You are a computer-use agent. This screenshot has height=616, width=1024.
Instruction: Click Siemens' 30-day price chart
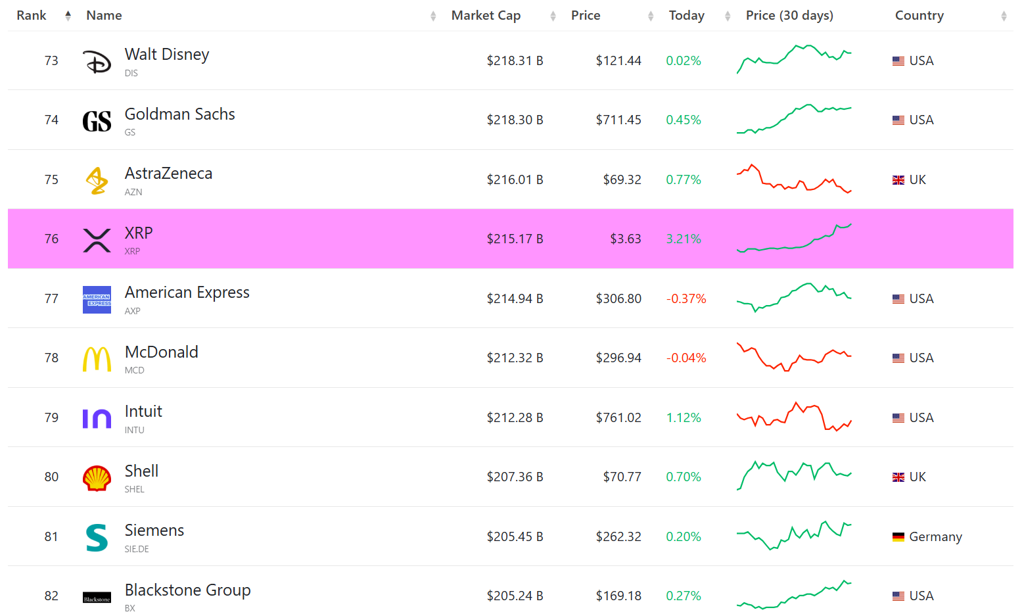794,535
